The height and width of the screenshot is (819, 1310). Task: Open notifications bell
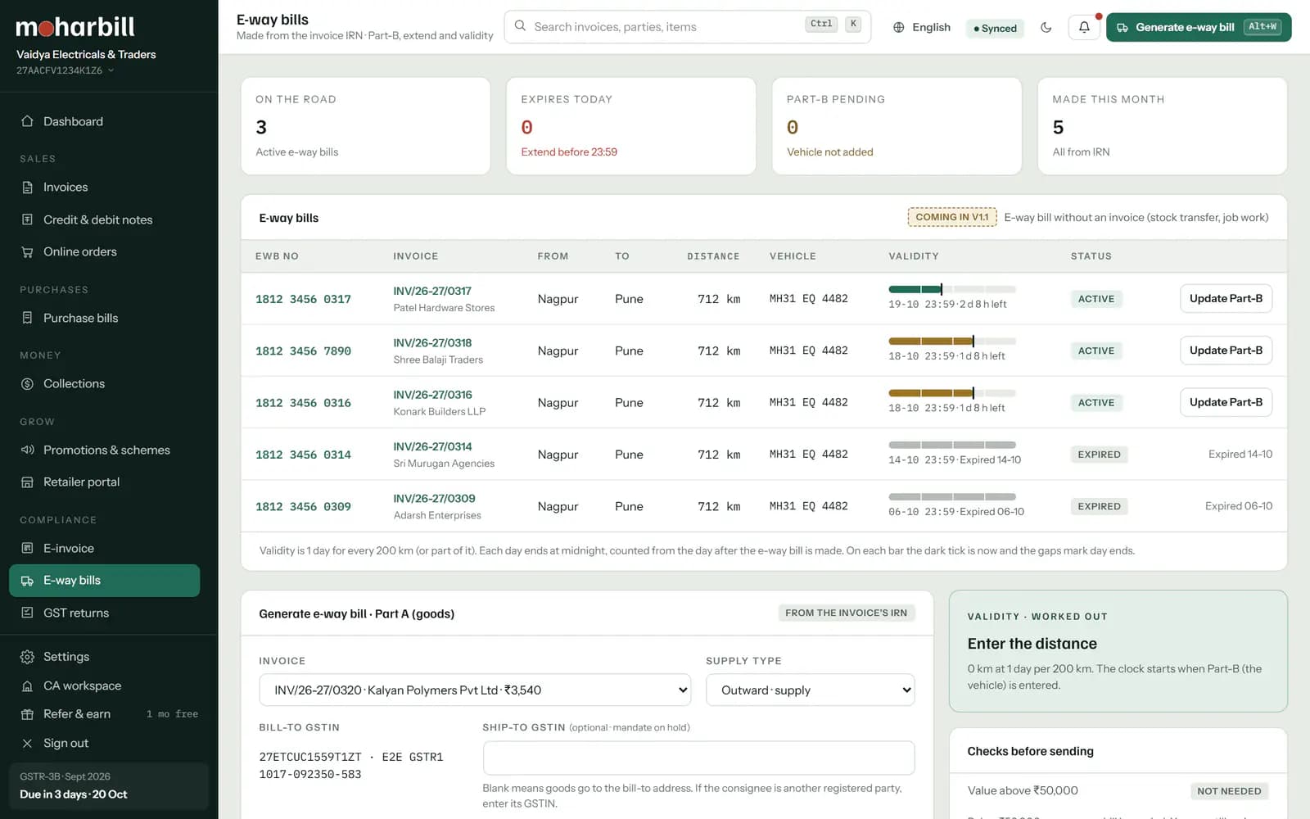pos(1084,27)
